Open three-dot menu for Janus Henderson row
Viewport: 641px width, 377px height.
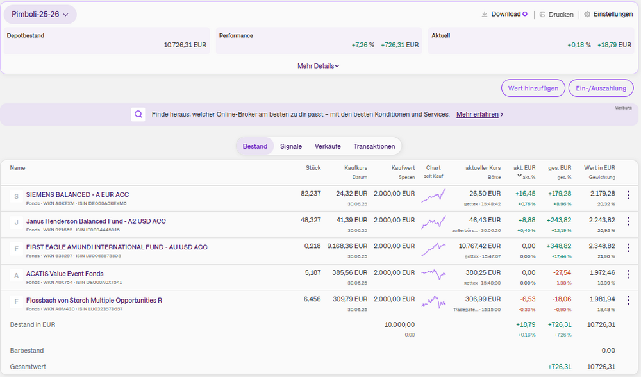[628, 221]
